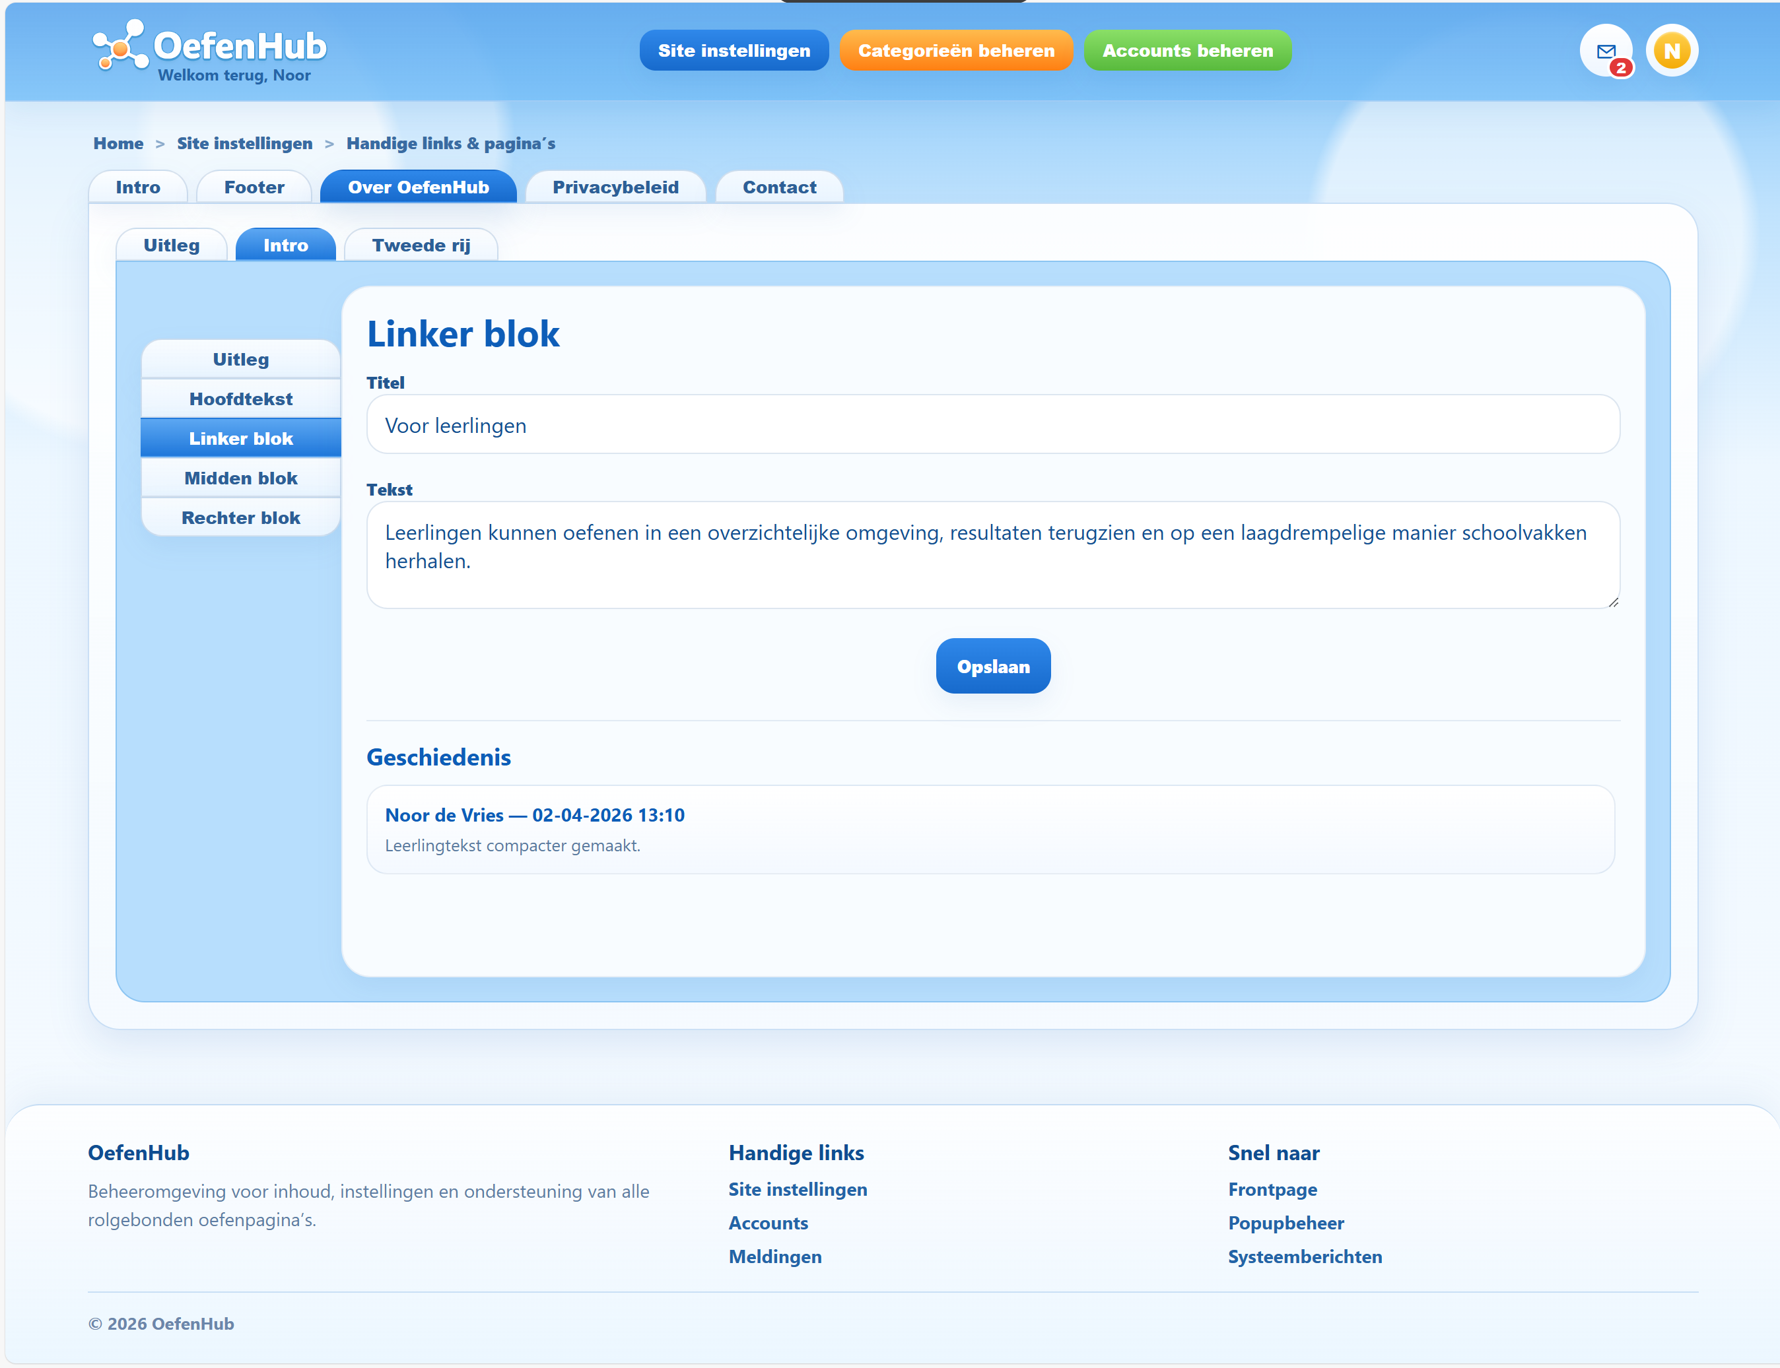Click the Tekst field label
This screenshot has width=1780, height=1368.
pyautogui.click(x=390, y=490)
